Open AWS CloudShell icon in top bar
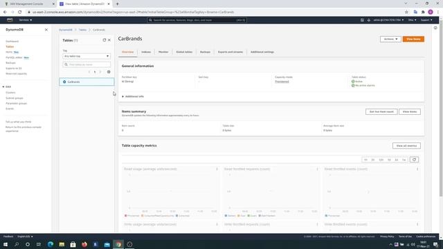Viewport: 443px width, 249px height. pyautogui.click(x=362, y=20)
